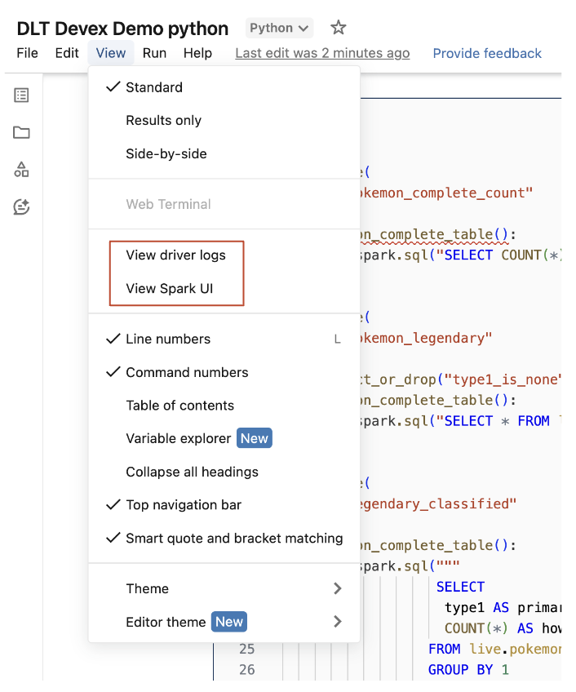Screen dimensions: 576x692
Task: Star the DLT Devex Demo notebook
Action: 338,27
